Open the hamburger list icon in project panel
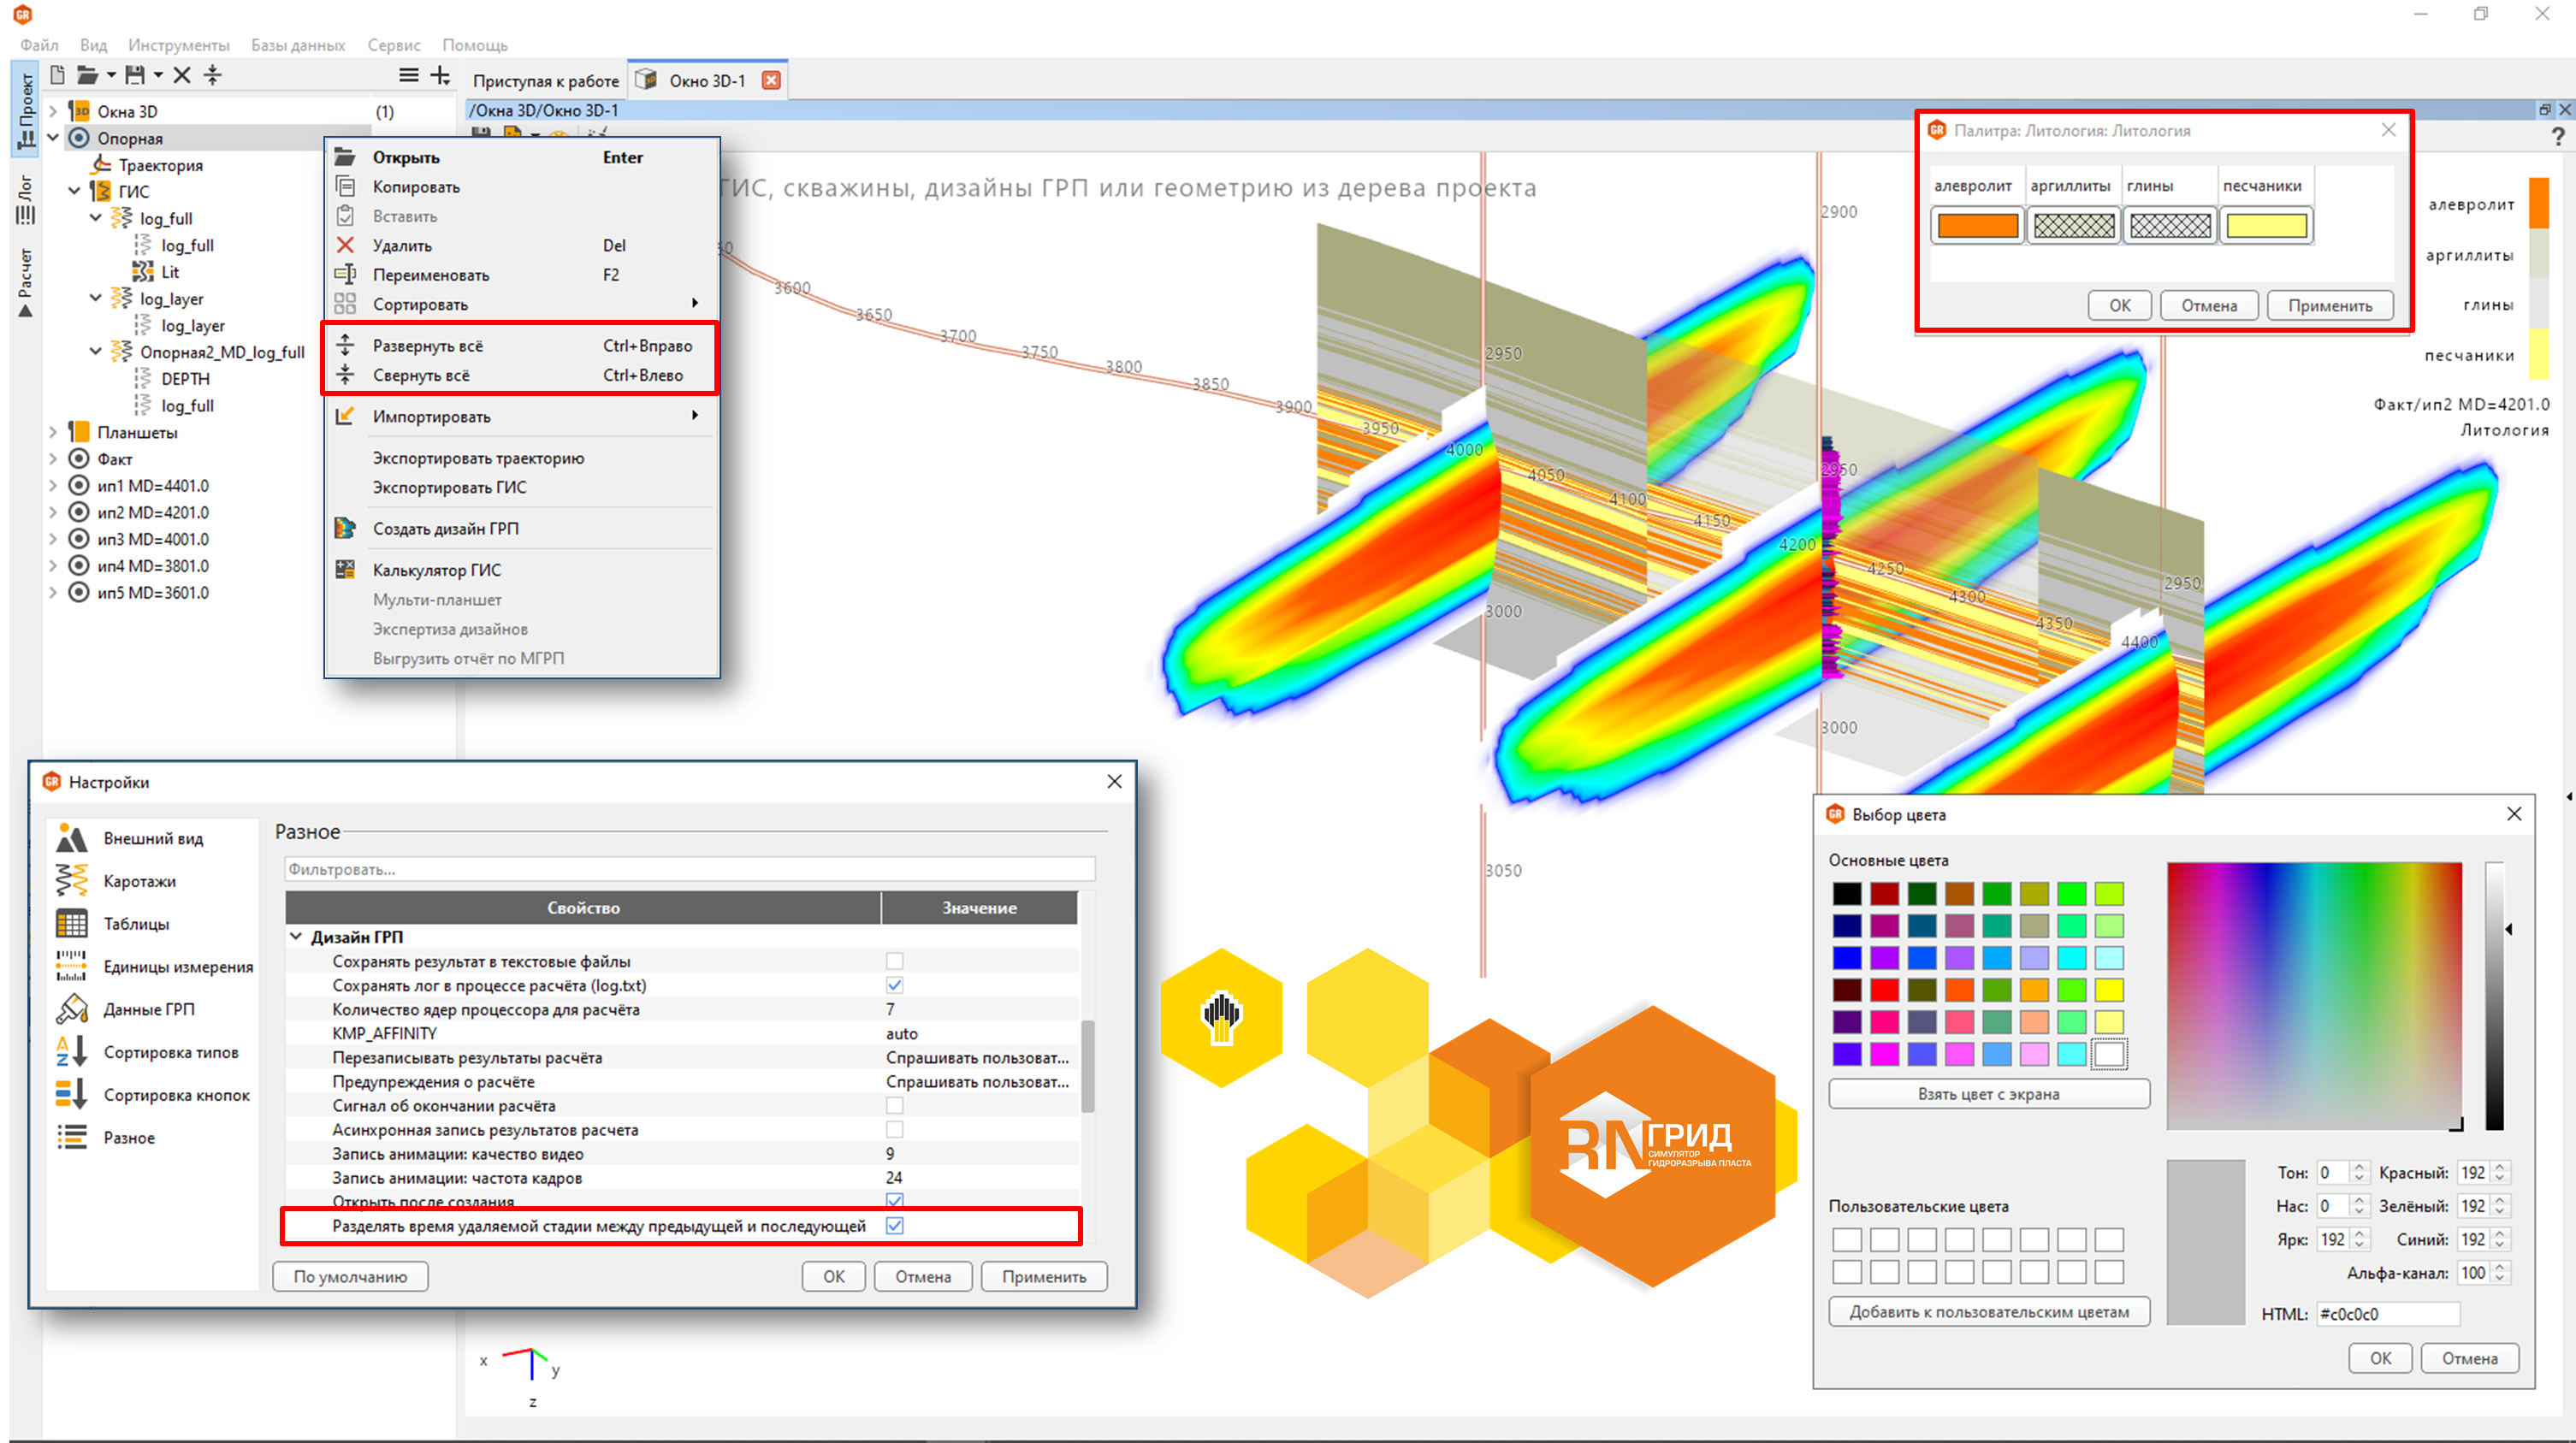 [408, 75]
